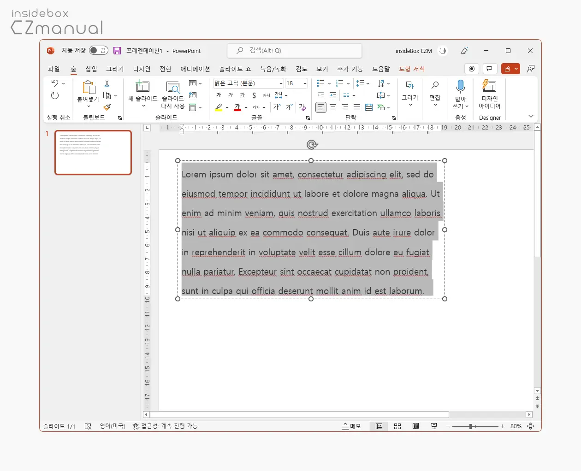Click the Redo arrow icon

(x=55, y=95)
